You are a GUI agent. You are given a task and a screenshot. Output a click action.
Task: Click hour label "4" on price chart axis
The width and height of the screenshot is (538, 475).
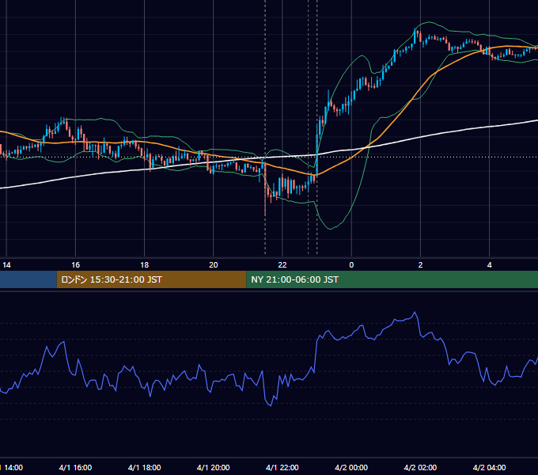click(489, 265)
